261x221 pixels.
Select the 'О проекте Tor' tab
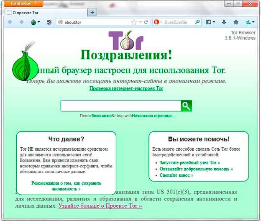pyautogui.click(x=44, y=12)
